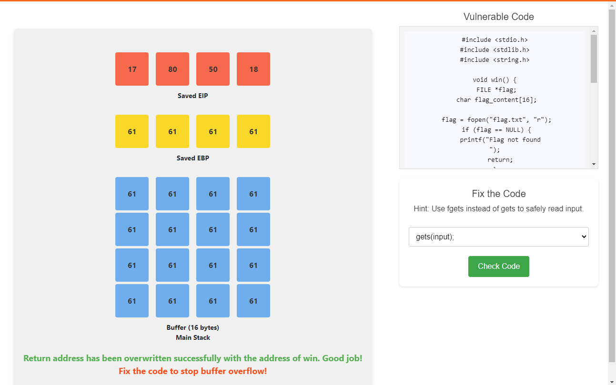The width and height of the screenshot is (616, 385).
Task: Click the void win() line in code
Action: tap(495, 79)
